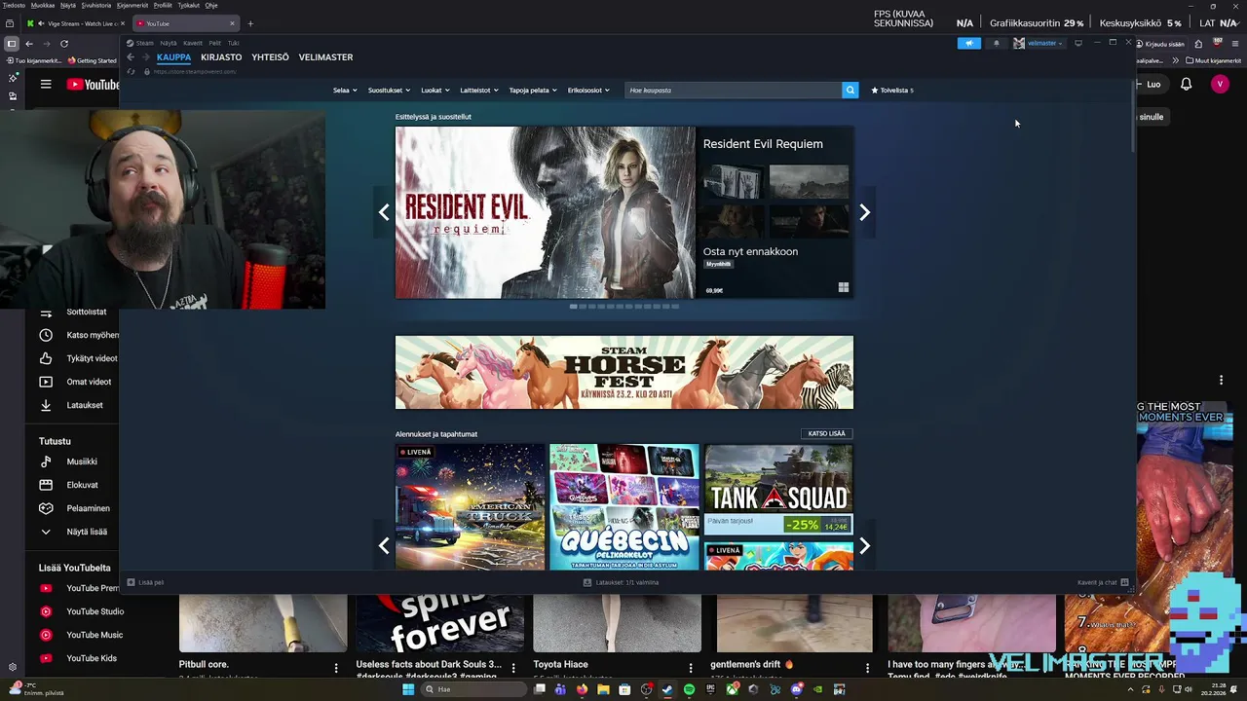Advance the discounts carousel to the right

pos(864,546)
